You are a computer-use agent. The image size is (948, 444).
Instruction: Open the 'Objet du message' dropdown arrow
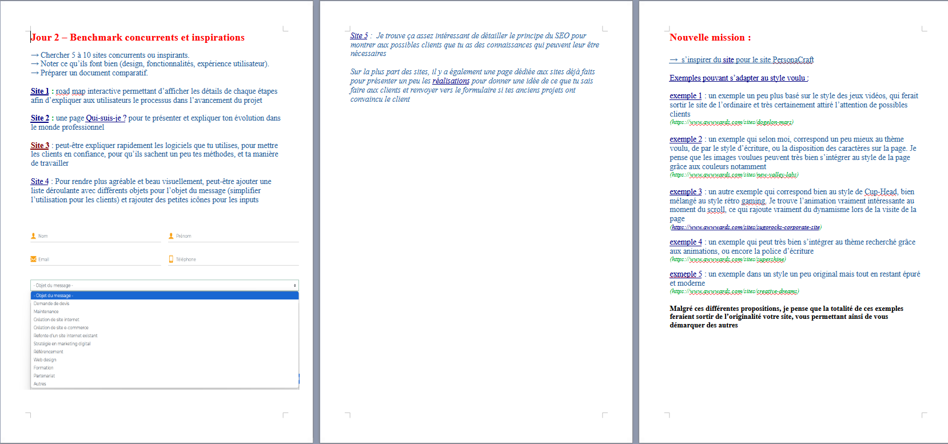tap(295, 285)
